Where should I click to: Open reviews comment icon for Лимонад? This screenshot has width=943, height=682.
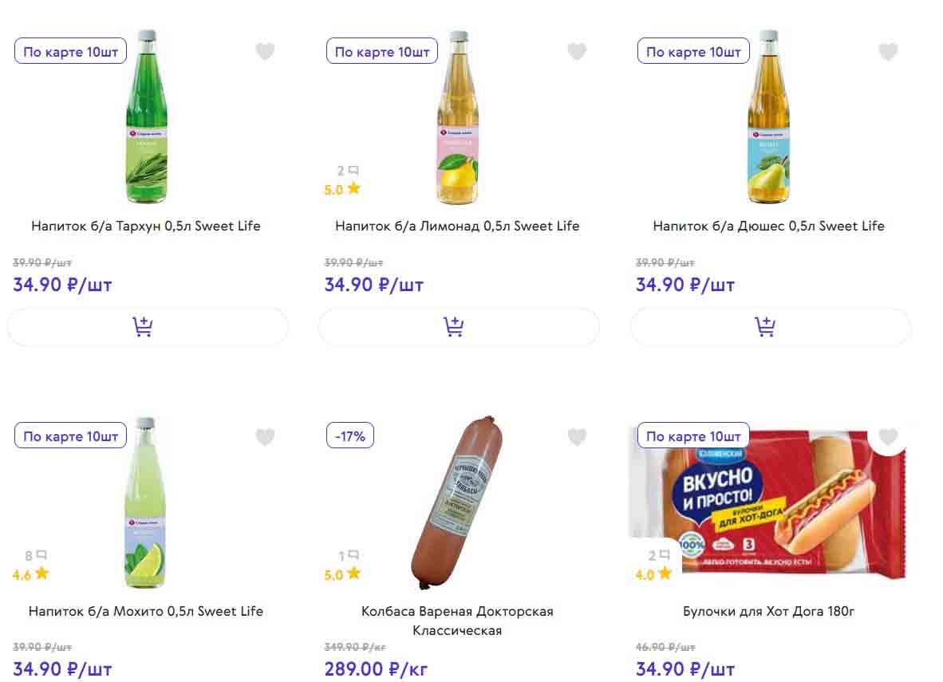tap(353, 171)
